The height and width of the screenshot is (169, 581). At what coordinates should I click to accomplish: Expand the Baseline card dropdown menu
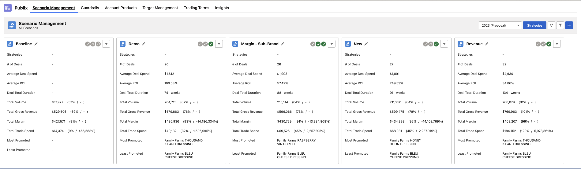[x=106, y=44]
